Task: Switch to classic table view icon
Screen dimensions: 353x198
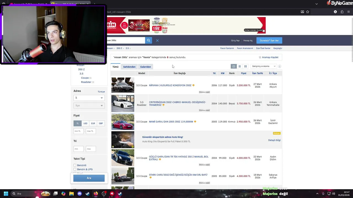Action: (234, 66)
